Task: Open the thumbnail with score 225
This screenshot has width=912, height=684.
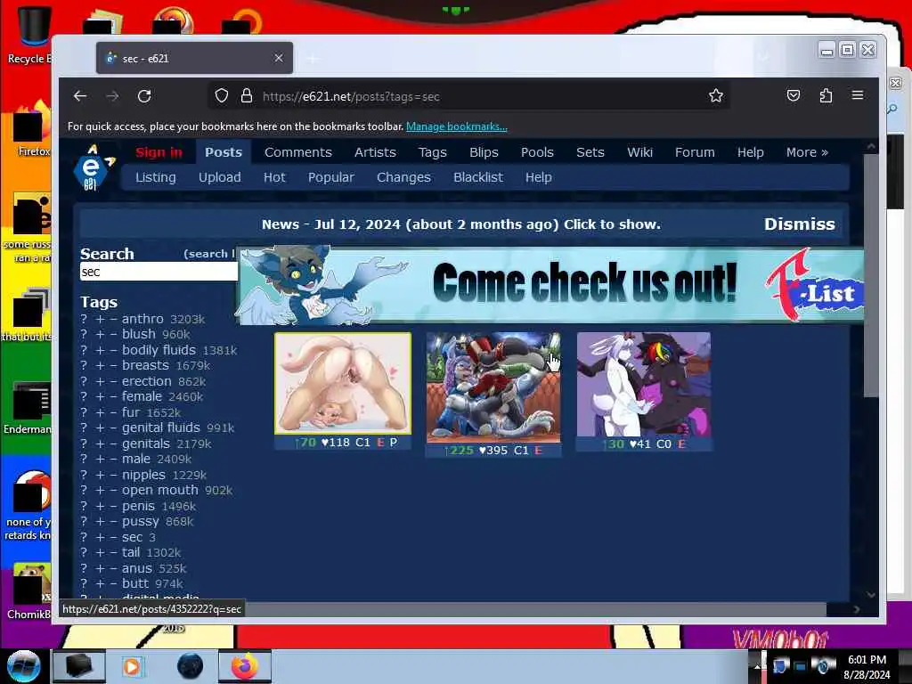Action: coord(493,388)
